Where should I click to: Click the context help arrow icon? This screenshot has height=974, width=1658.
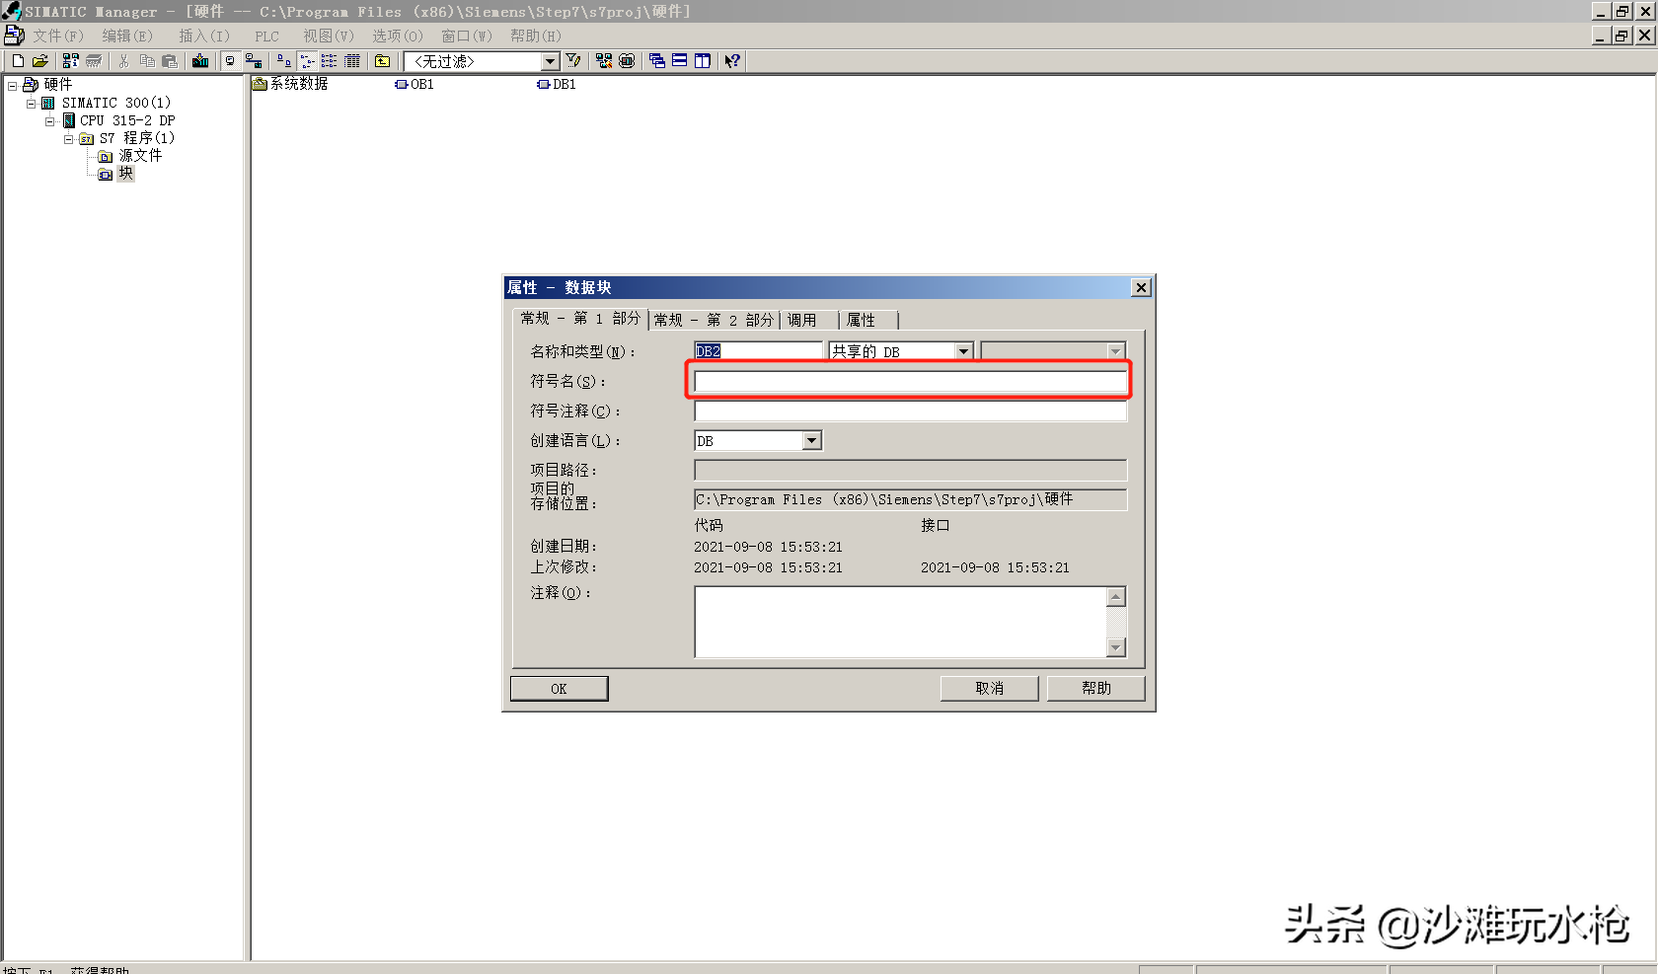732,61
